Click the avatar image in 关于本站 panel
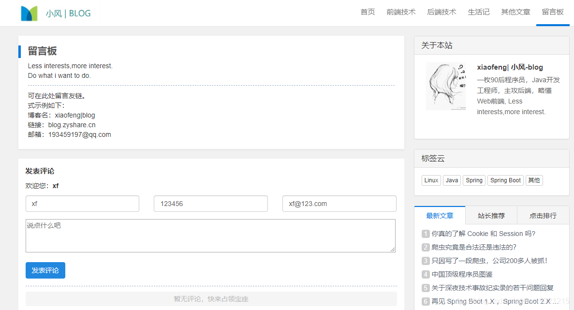The image size is (574, 310). 445,86
